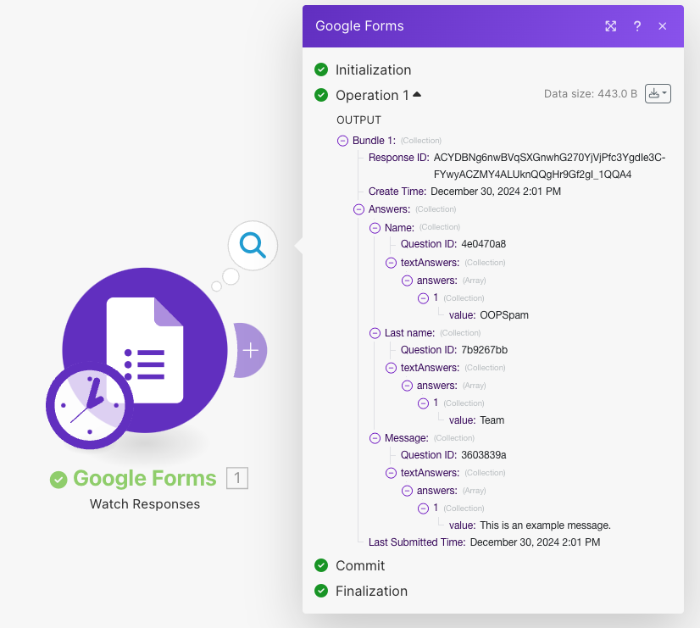
Task: Click the Data size 443.0 B text
Action: point(590,94)
